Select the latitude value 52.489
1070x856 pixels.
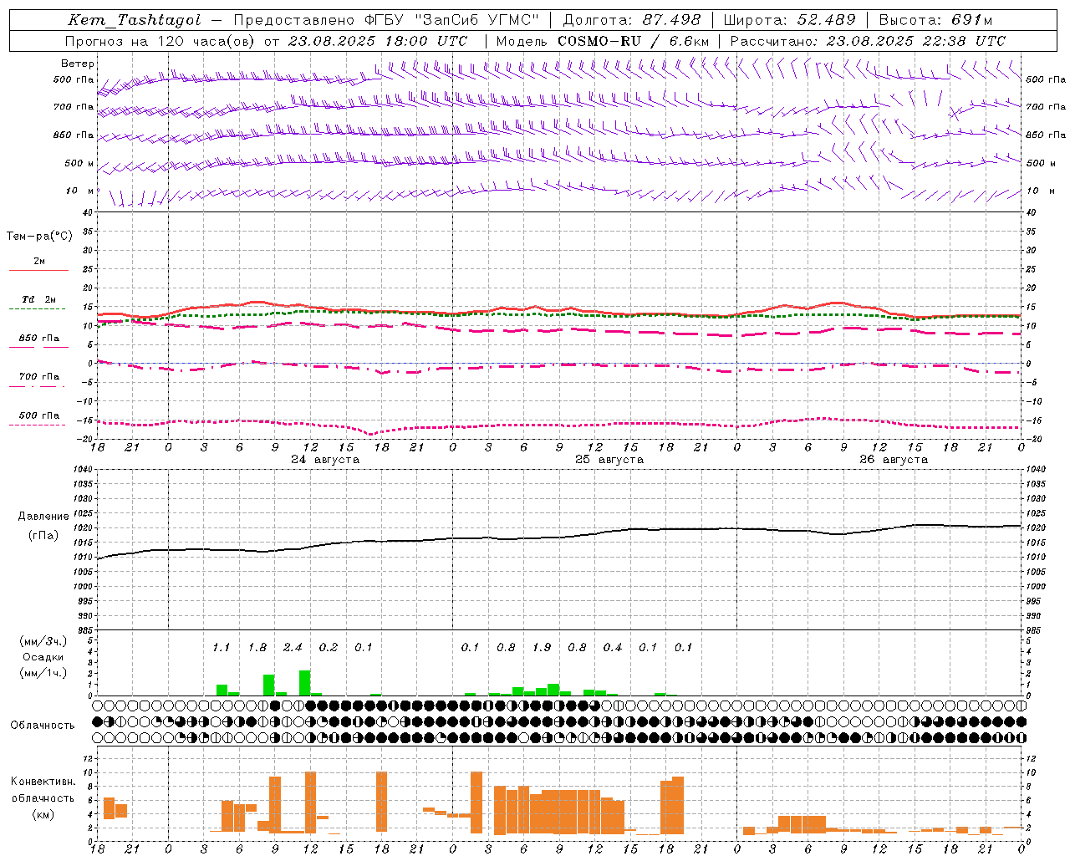point(826,20)
